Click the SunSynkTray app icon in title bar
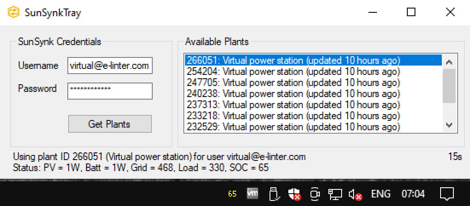470x206 pixels. tap(13, 12)
